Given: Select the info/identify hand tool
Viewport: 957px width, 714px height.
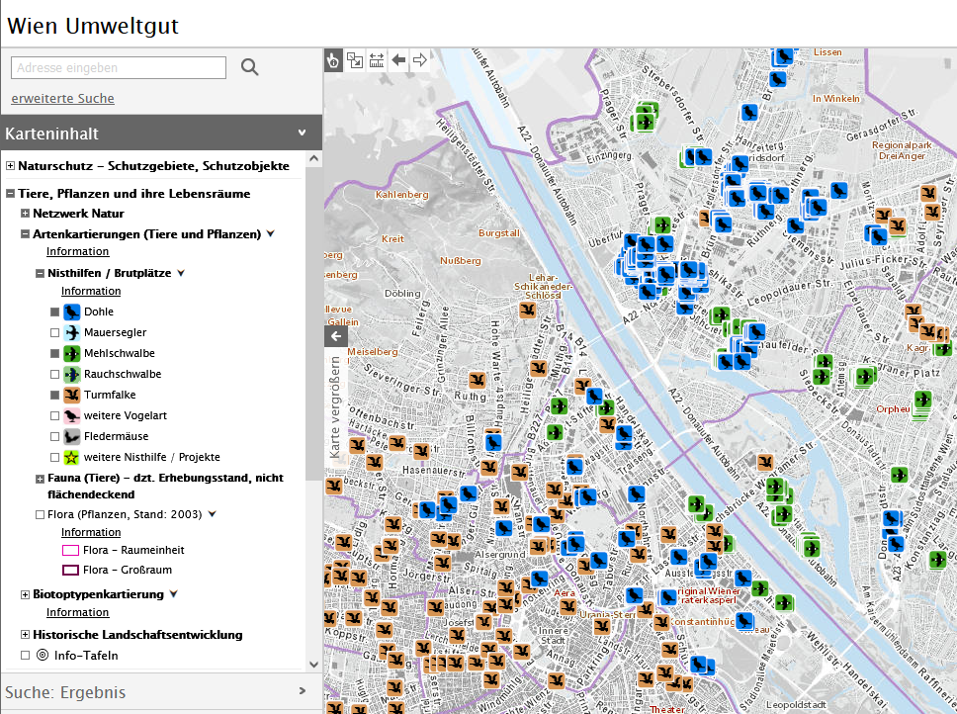Looking at the screenshot, I should [334, 60].
